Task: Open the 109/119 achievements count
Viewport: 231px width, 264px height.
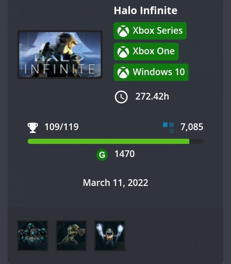Action: [62, 127]
